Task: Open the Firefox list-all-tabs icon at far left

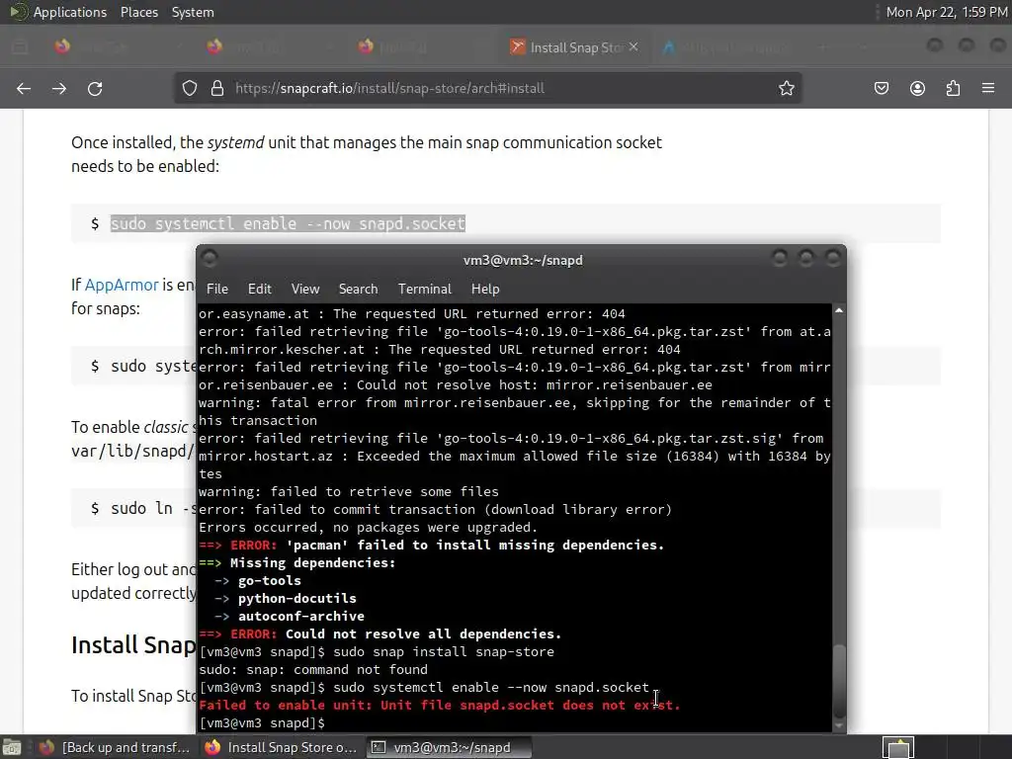Action: click(x=21, y=47)
